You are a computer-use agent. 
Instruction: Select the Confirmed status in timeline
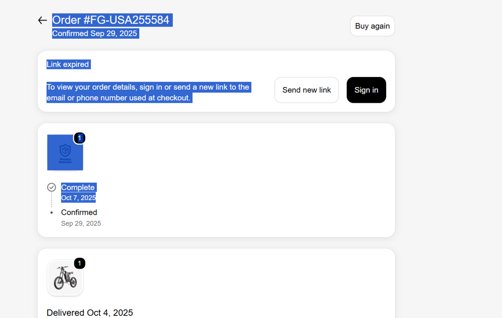point(79,212)
